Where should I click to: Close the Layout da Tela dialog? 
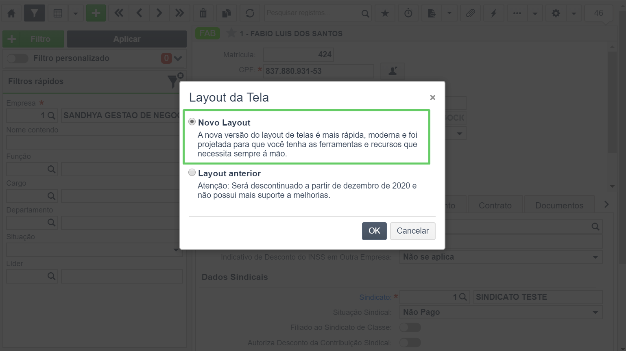click(433, 97)
